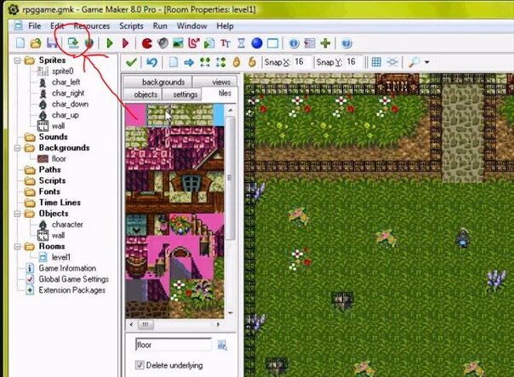Image resolution: width=514 pixels, height=377 pixels.
Task: Open the Resources menu
Action: (x=91, y=26)
